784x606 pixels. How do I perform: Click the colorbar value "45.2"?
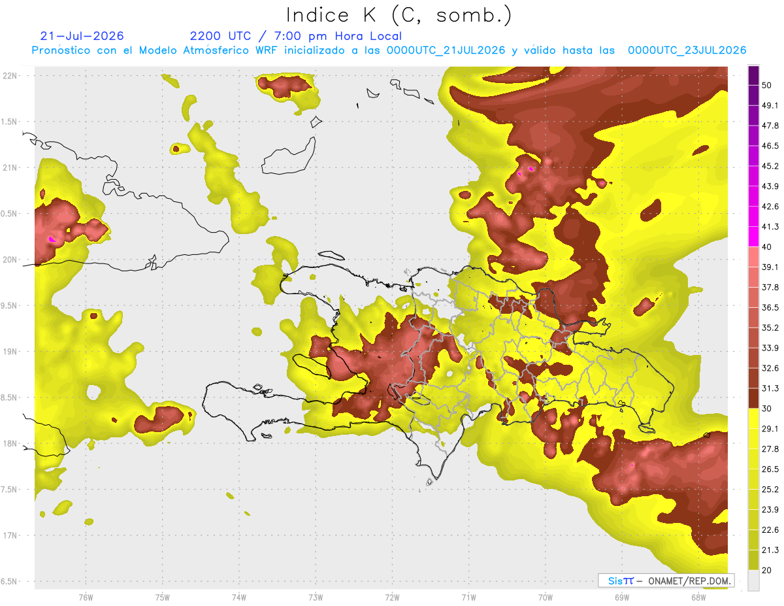770,166
